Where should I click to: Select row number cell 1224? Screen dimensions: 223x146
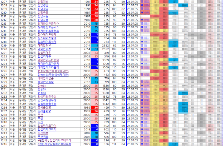point(5,64)
